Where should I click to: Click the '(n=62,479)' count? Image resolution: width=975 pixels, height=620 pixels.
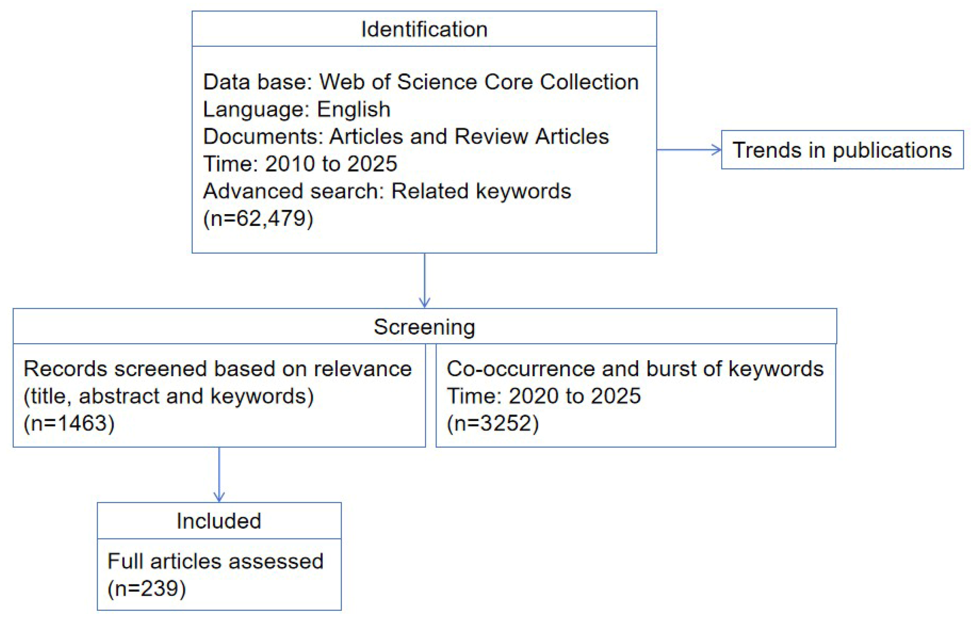point(258,219)
